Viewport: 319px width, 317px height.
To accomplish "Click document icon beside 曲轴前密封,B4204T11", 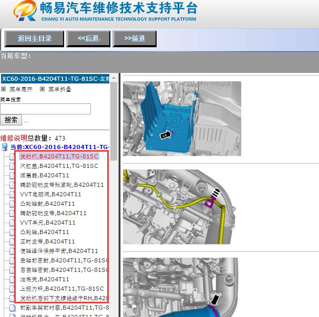I will 12,260.
